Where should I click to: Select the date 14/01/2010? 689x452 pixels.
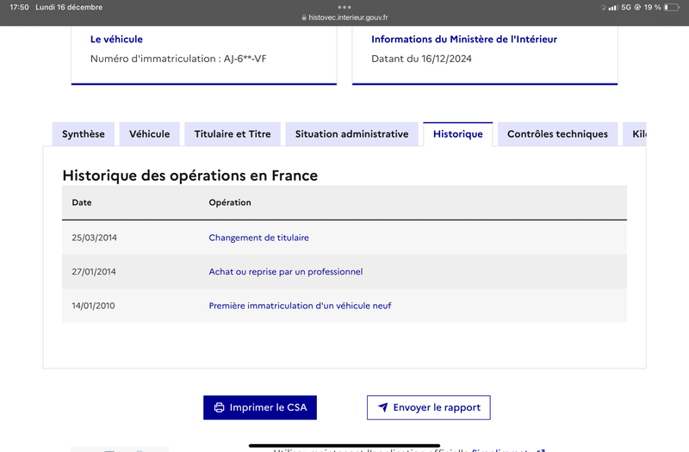coord(93,306)
